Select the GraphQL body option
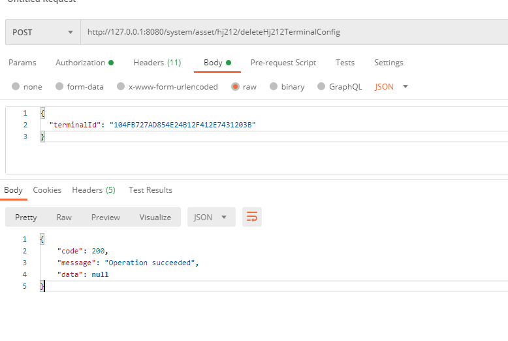 [x=321, y=87]
